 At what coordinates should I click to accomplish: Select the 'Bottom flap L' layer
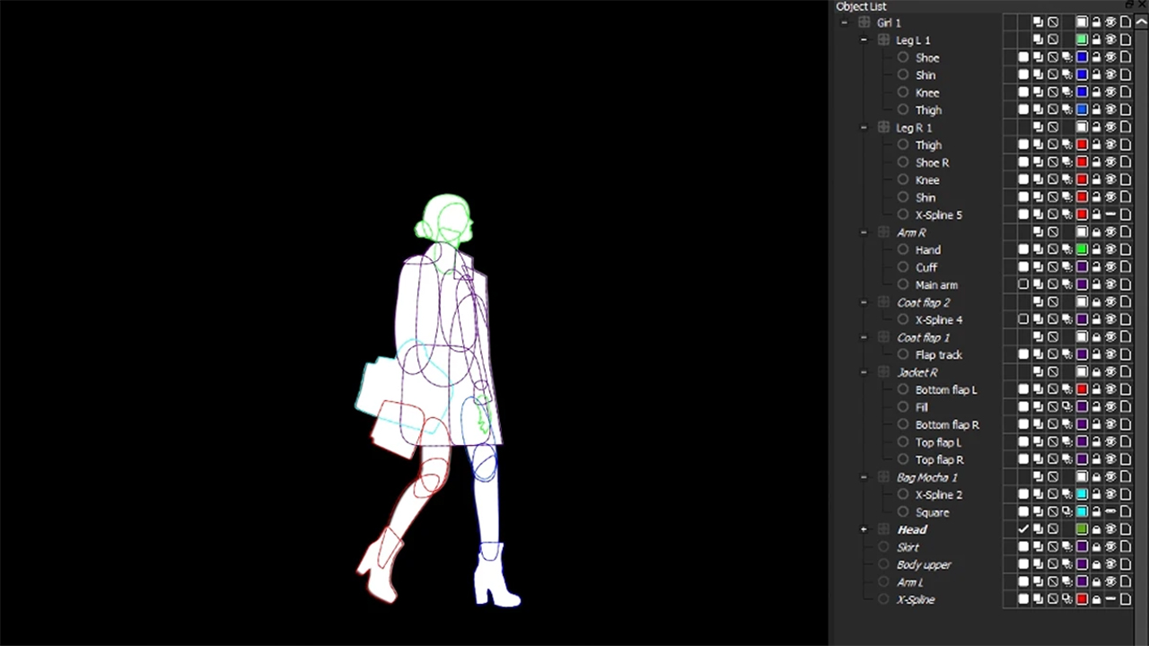[x=946, y=390]
